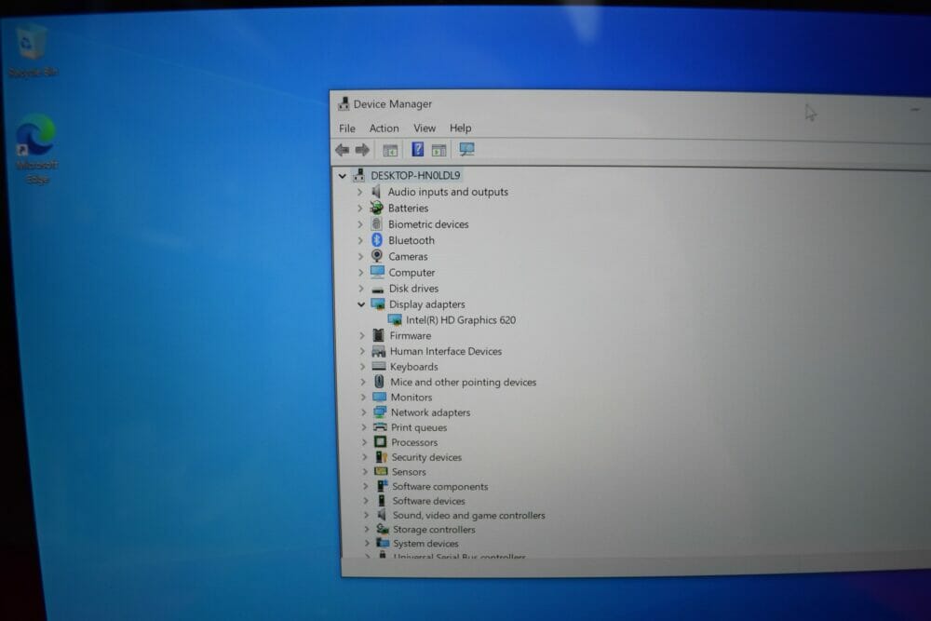Select the Mice and other pointing devices label
The height and width of the screenshot is (621, 931).
(463, 382)
